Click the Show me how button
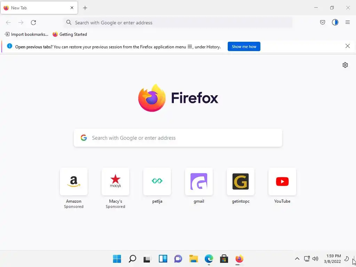The height and width of the screenshot is (267, 356). pyautogui.click(x=244, y=47)
